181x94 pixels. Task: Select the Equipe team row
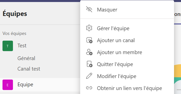click(40, 85)
